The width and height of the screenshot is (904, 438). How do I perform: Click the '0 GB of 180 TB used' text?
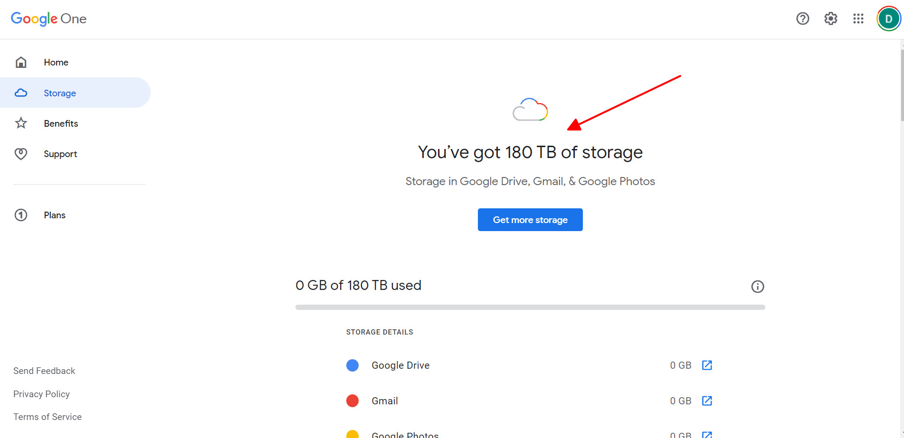click(358, 285)
